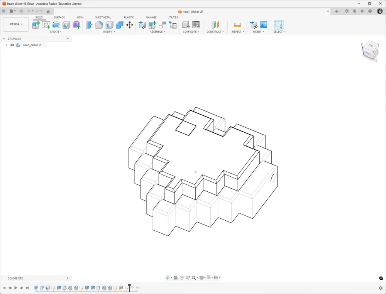Toggle visibility of heart_clicker v5 in Browser
The height and width of the screenshot is (294, 386).
coord(12,45)
